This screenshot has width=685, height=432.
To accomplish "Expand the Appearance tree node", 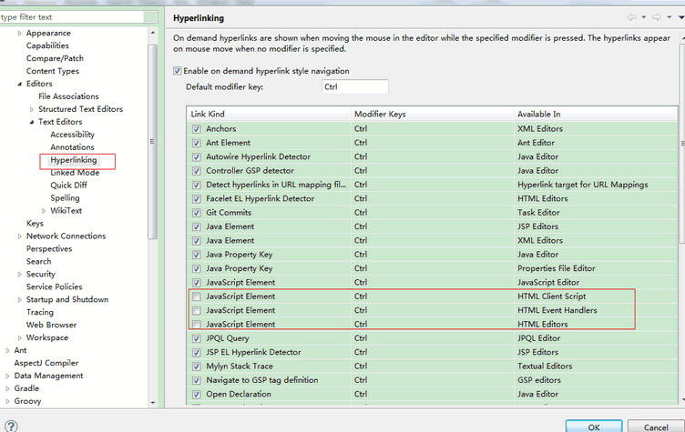I will pyautogui.click(x=20, y=33).
